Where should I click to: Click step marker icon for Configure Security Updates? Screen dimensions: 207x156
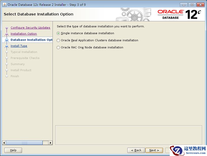[x=7, y=28]
